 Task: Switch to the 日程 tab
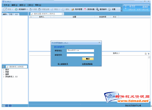point(11,14)
